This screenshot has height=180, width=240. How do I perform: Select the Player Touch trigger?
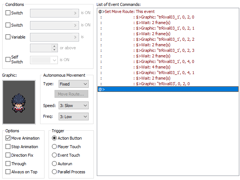[x=55, y=147]
